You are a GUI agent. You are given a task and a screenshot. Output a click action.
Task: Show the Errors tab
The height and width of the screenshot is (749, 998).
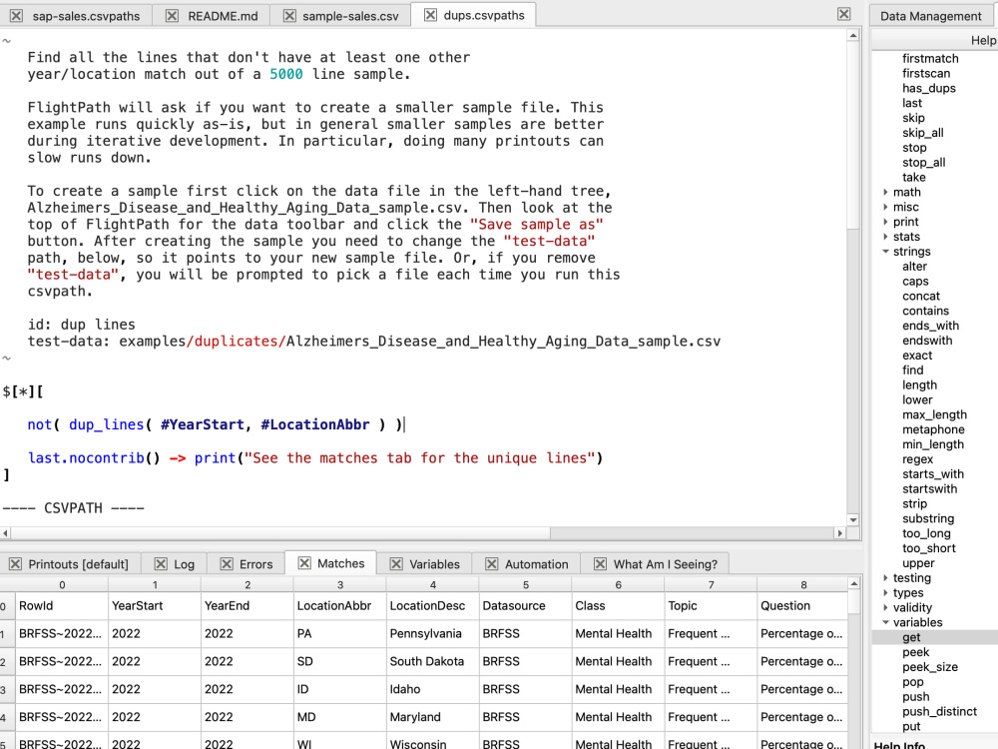[x=255, y=564]
